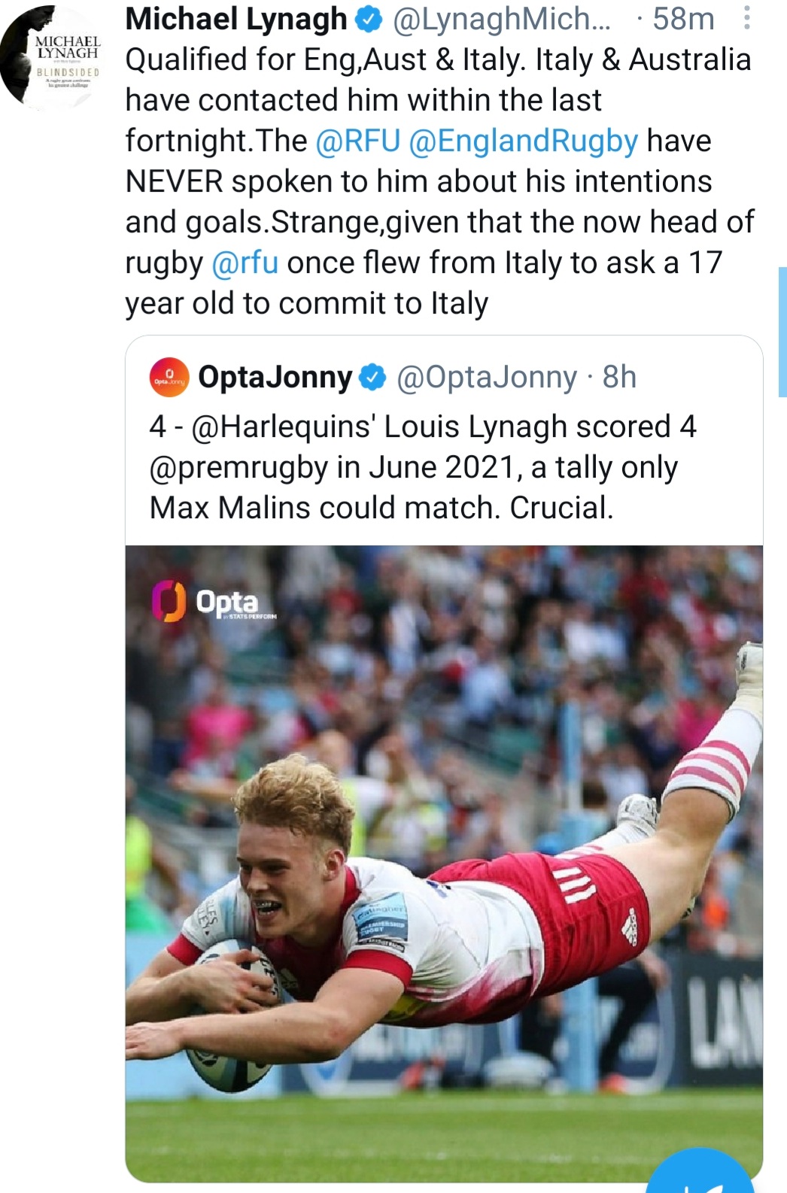This screenshot has width=787, height=1193.
Task: Tap the blue scroll indicator on right edge
Action: coord(782,332)
